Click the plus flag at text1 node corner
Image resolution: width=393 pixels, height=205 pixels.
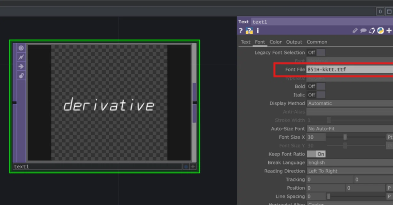pyautogui.click(x=193, y=166)
